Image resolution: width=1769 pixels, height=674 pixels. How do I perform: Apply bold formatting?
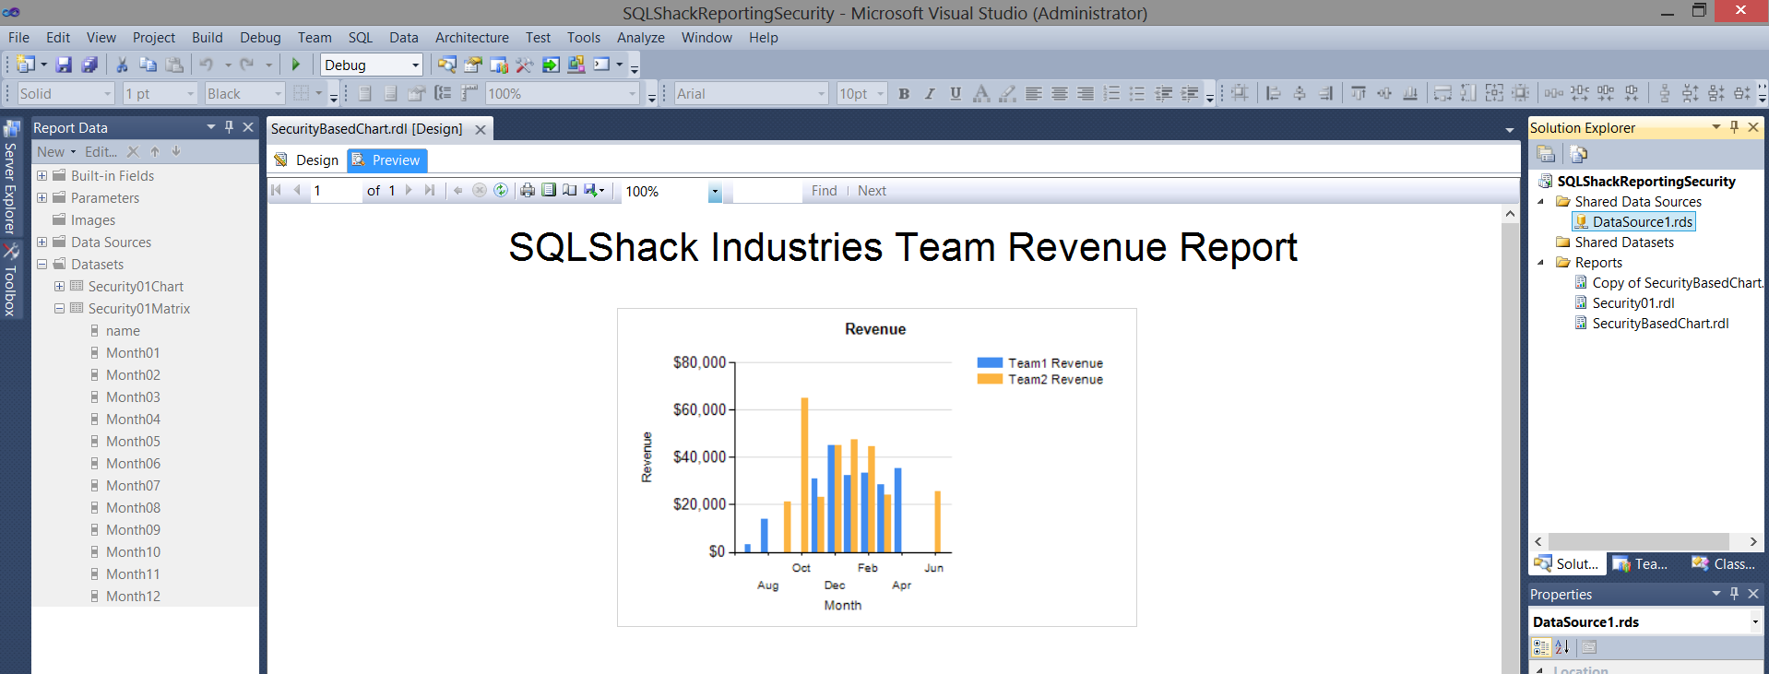[x=904, y=93]
